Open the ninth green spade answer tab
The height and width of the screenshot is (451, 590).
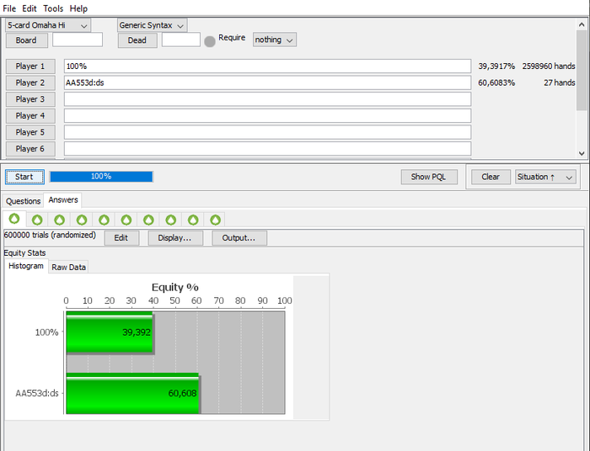[x=193, y=220]
